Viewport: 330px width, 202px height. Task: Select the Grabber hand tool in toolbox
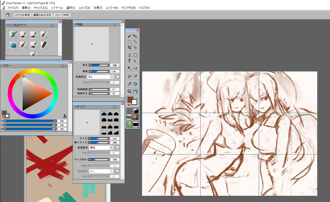click(x=135, y=91)
